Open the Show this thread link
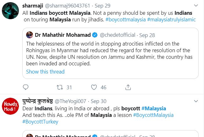Screen dimensions: 204x137 (x=45, y=72)
